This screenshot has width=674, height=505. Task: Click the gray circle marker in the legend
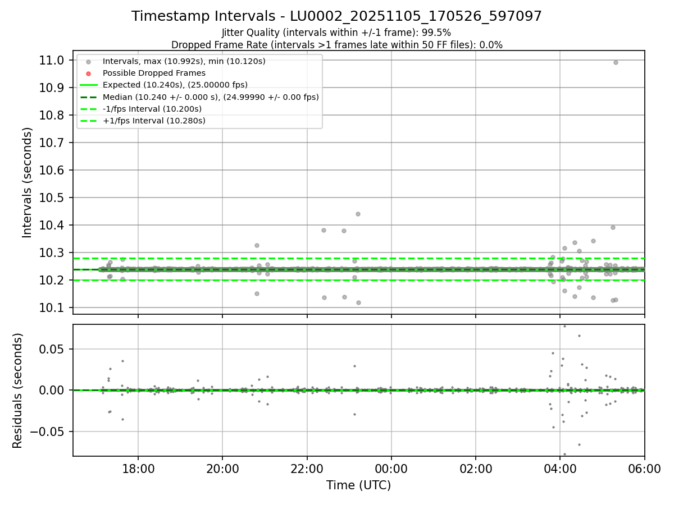89,62
